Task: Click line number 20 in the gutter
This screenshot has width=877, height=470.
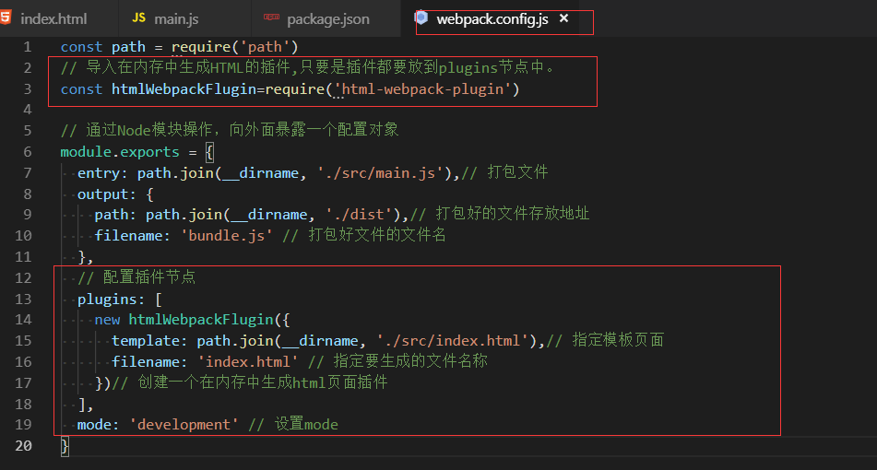Action: click(x=23, y=446)
